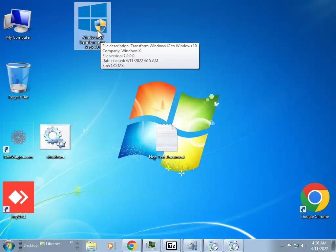Screen dimensions: 336x252
Task: Expand the taskbar toolbar overflow chevron
Action: point(71,242)
